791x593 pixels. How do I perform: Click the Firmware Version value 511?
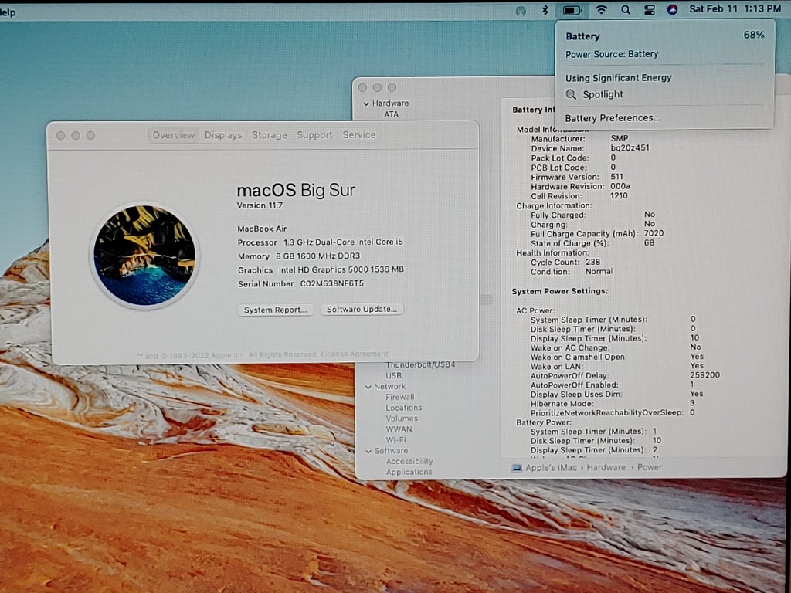pyautogui.click(x=617, y=177)
